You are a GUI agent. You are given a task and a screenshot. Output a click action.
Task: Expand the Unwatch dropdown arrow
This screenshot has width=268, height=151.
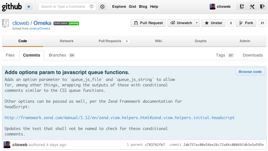[197, 23]
